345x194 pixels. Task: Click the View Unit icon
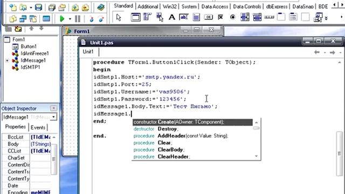click(13, 19)
